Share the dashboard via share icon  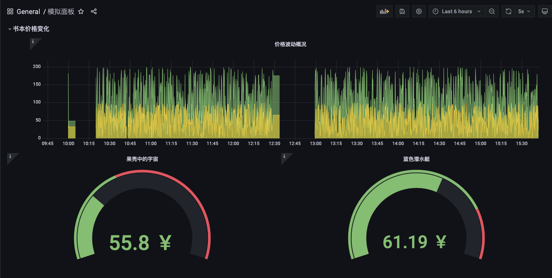tap(94, 11)
